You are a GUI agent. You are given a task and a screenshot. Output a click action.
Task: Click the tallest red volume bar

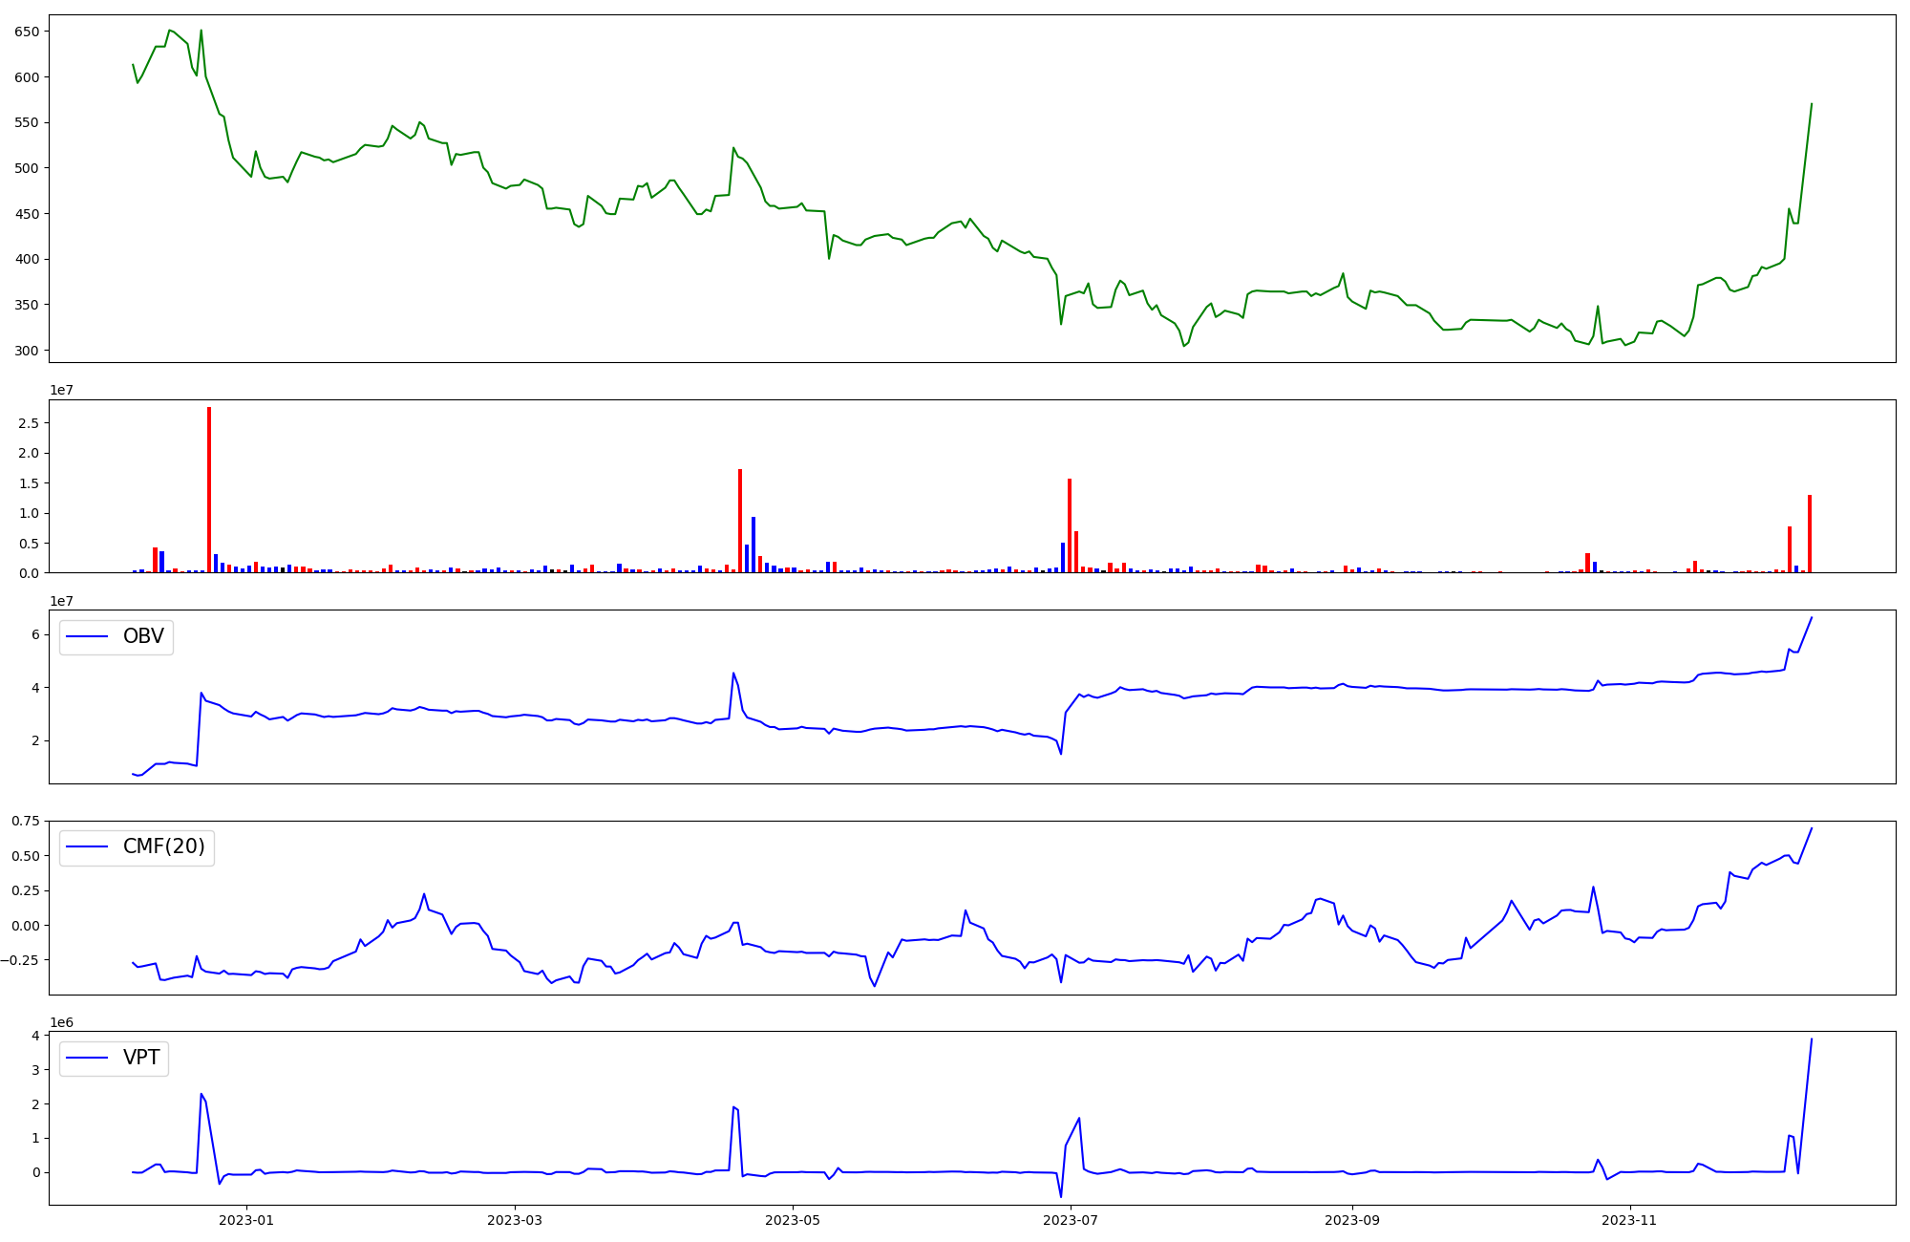(x=209, y=489)
